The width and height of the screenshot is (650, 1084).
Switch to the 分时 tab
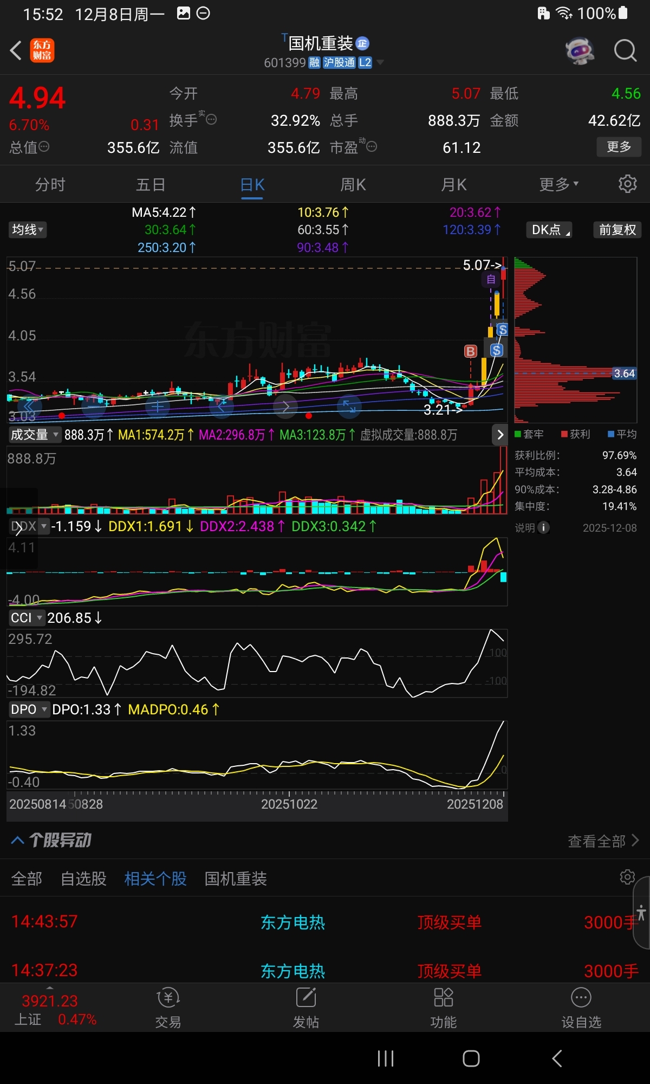click(50, 185)
